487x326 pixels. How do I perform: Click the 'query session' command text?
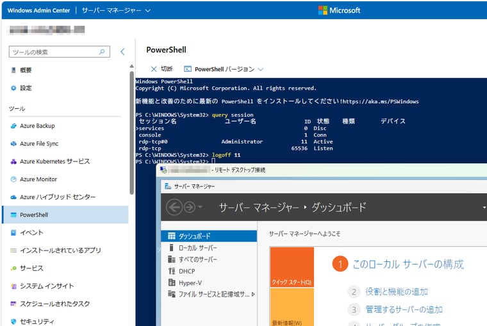[x=233, y=115]
